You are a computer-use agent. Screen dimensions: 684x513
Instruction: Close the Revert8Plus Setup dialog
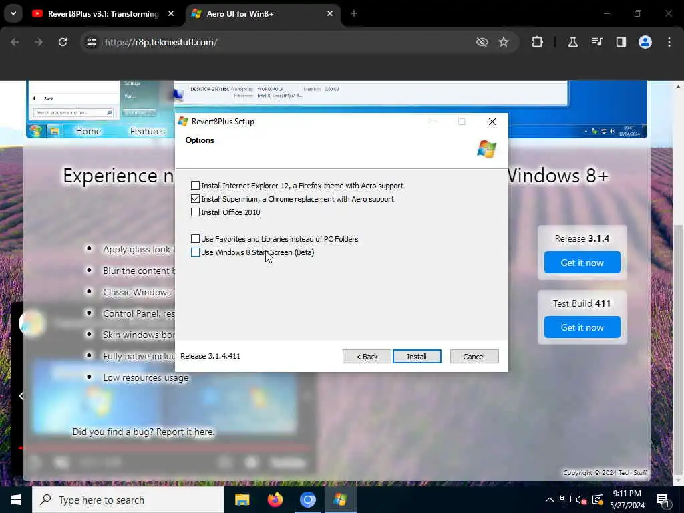coord(492,122)
